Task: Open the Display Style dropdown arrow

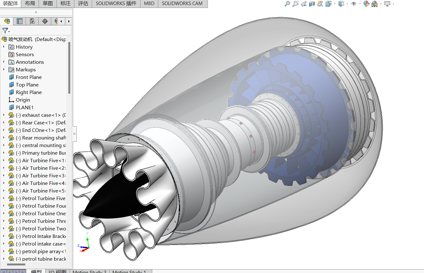Action: (347, 4)
